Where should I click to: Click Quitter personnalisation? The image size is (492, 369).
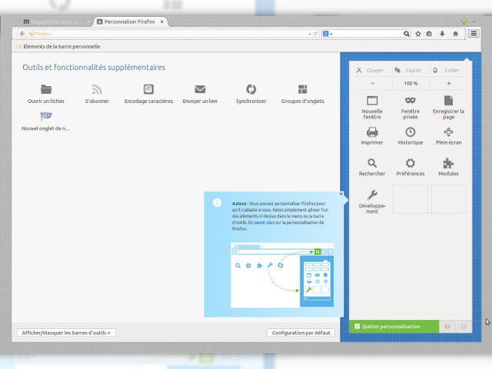click(394, 327)
